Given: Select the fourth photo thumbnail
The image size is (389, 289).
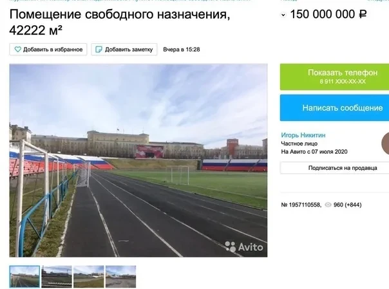Looking at the screenshot, I should pyautogui.click(x=121, y=277).
